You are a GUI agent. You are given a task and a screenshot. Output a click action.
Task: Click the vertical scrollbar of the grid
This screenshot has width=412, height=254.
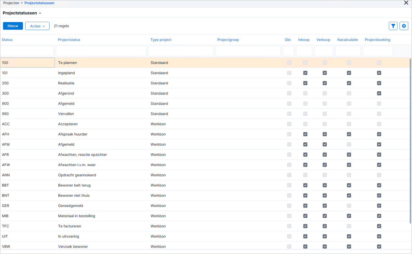click(x=411, y=141)
